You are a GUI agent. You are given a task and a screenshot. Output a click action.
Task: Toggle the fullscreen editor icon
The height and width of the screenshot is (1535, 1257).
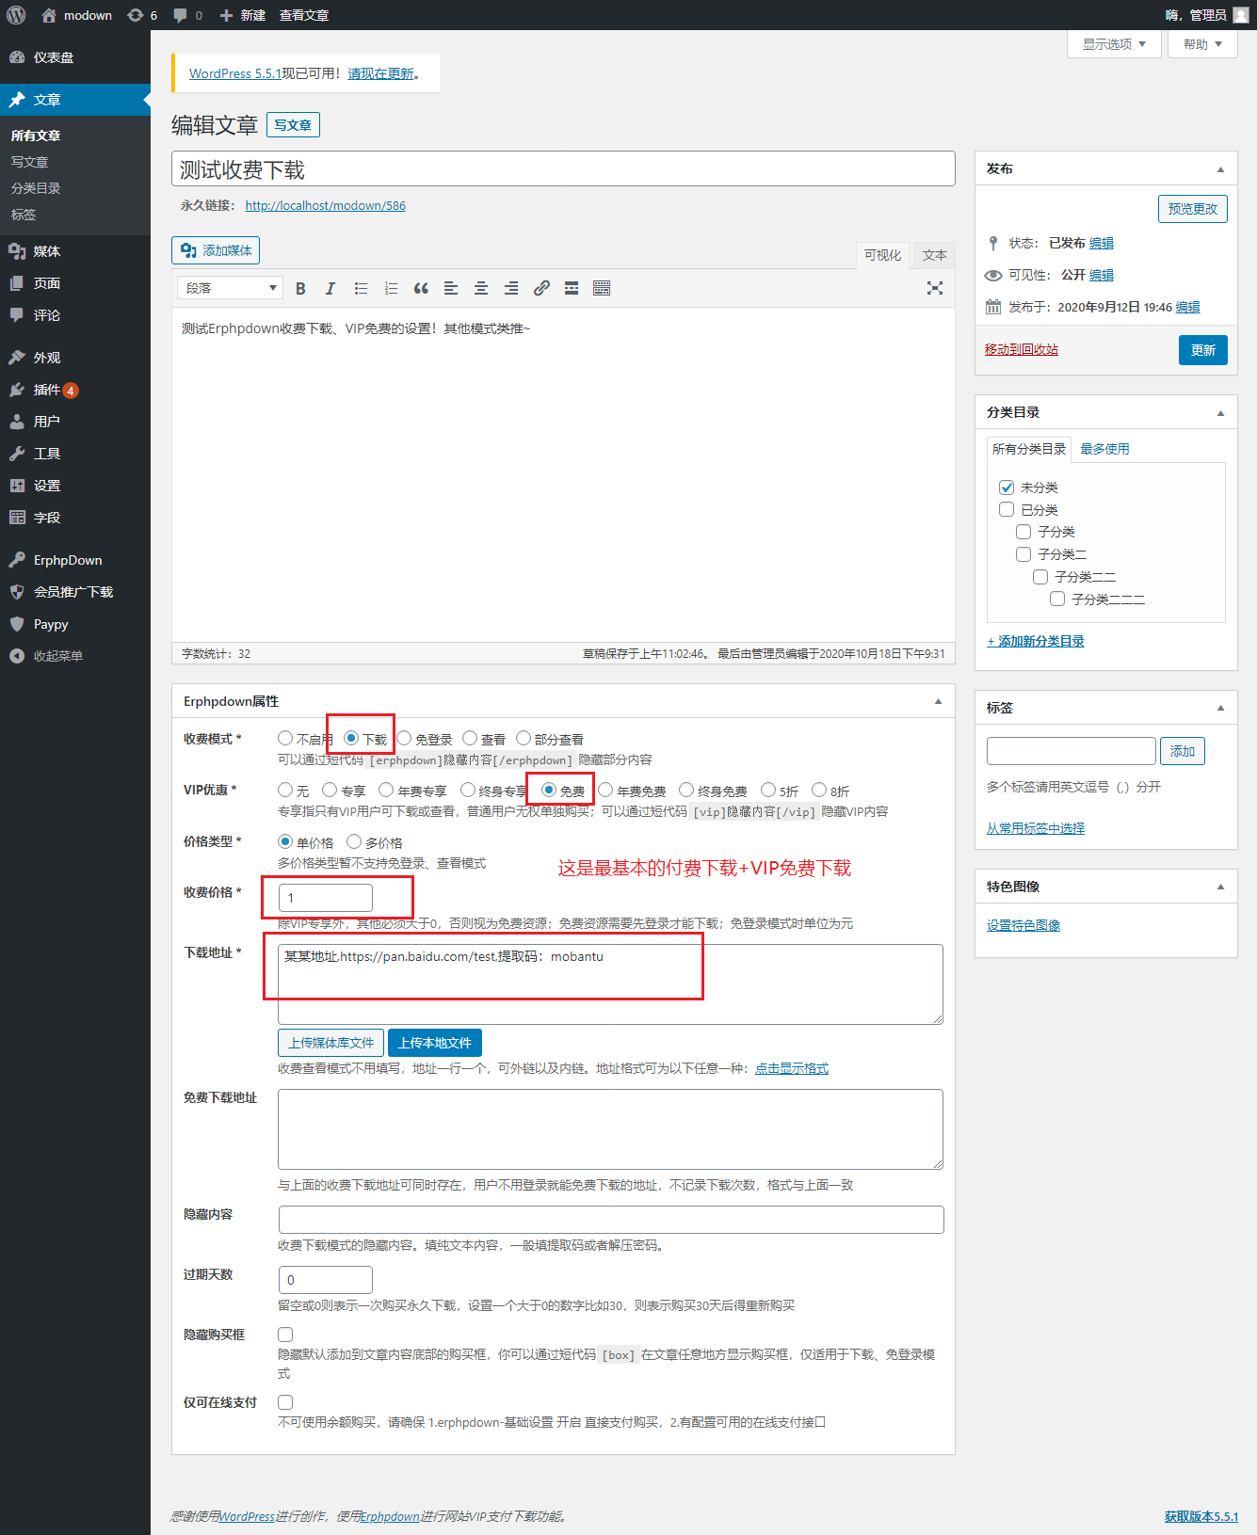click(934, 289)
